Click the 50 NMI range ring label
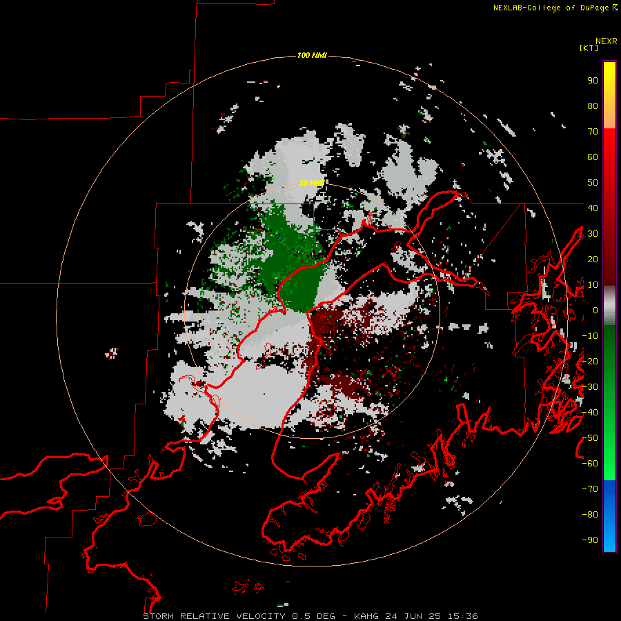Screen dimensions: 621x621 312,183
